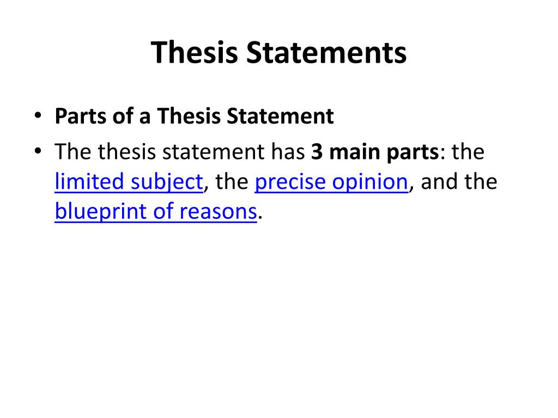The width and height of the screenshot is (558, 418).
Task: Click the word 'opinion' in second link
Action: 370,182
